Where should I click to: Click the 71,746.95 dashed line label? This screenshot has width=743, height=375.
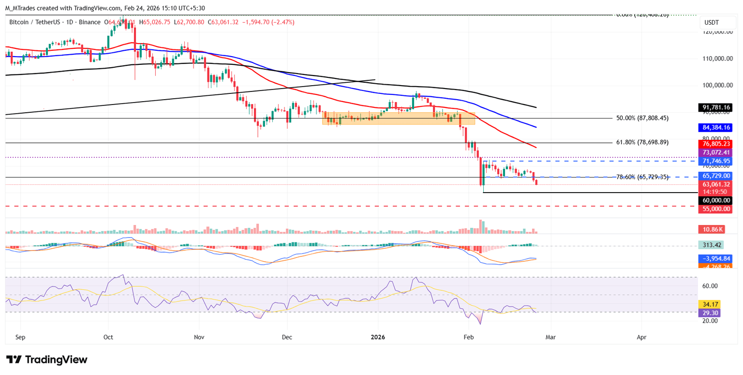[714, 161]
